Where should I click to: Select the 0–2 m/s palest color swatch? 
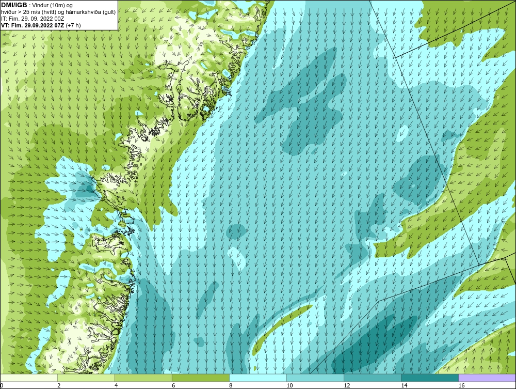(x=29, y=378)
